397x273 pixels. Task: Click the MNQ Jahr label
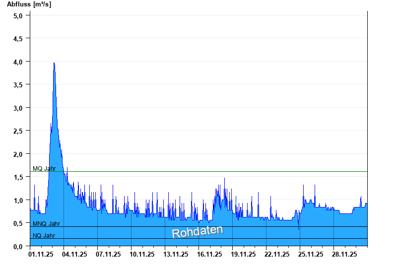coord(46,224)
